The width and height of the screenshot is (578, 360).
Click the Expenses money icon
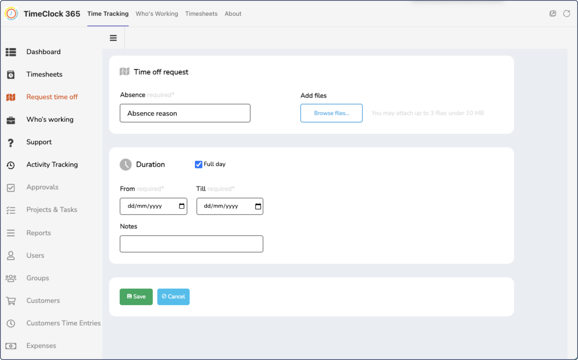[11, 346]
